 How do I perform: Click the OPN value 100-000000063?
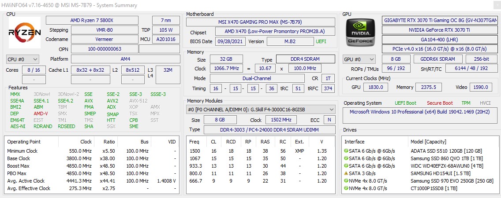pos(104,49)
